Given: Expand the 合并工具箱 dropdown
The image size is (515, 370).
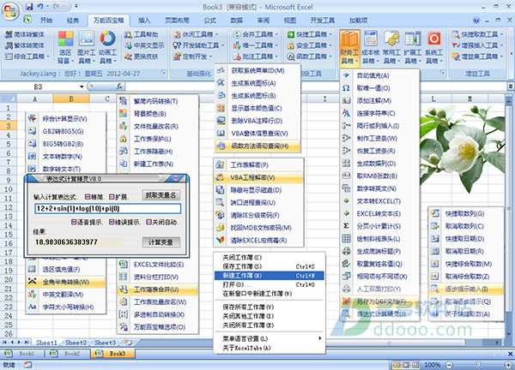Looking at the screenshot, I should click(276, 34).
